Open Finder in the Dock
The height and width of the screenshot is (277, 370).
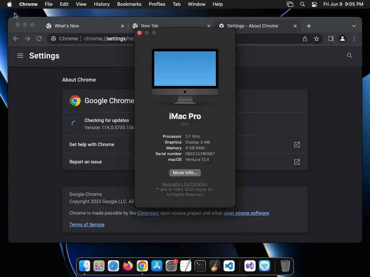tap(84, 266)
